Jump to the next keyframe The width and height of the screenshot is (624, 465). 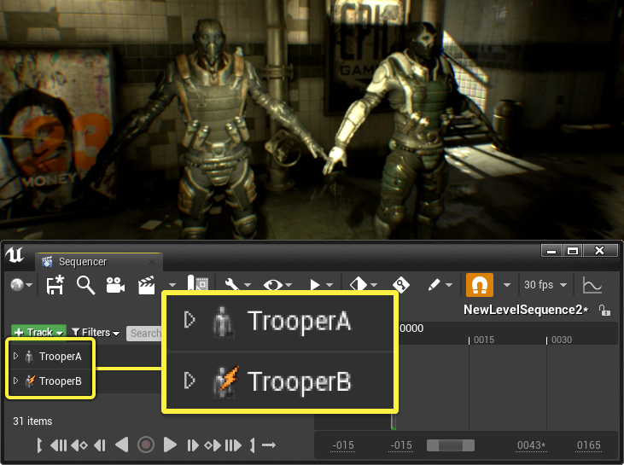(x=213, y=445)
